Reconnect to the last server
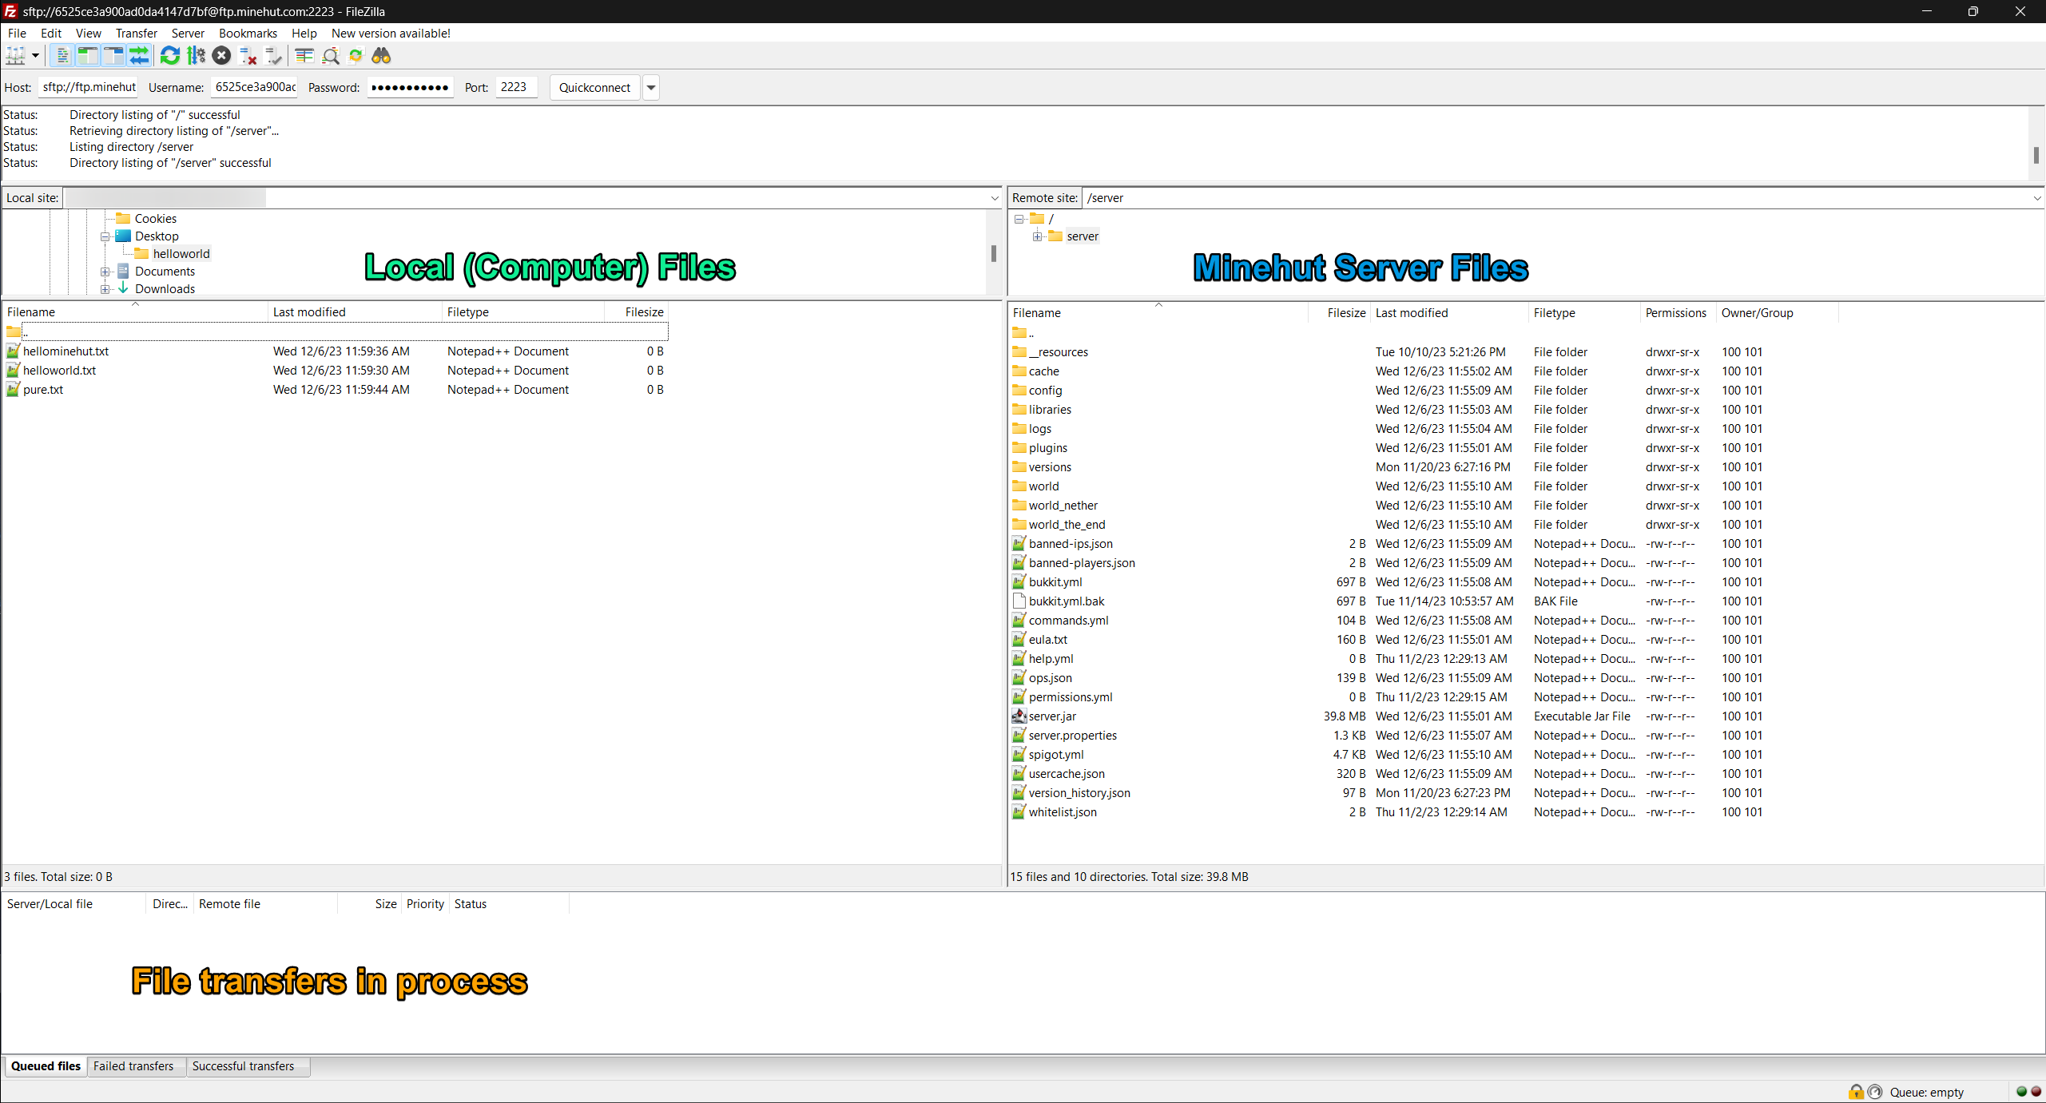 [273, 56]
